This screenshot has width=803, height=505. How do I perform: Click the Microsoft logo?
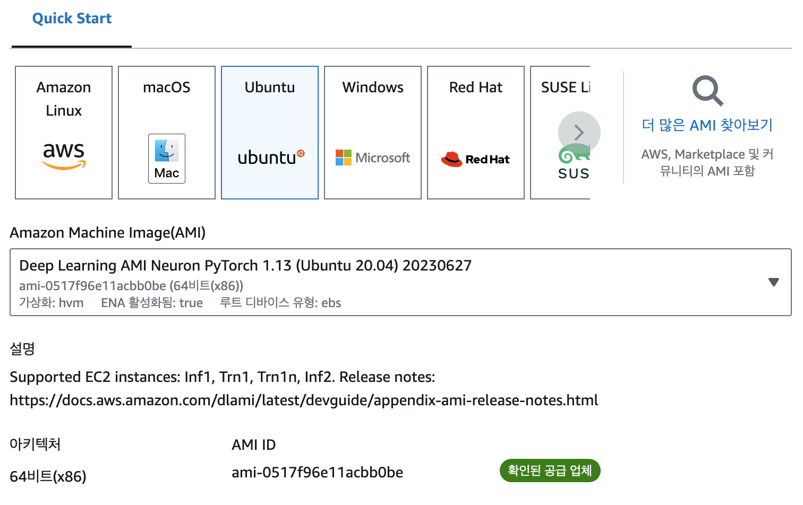tap(373, 158)
